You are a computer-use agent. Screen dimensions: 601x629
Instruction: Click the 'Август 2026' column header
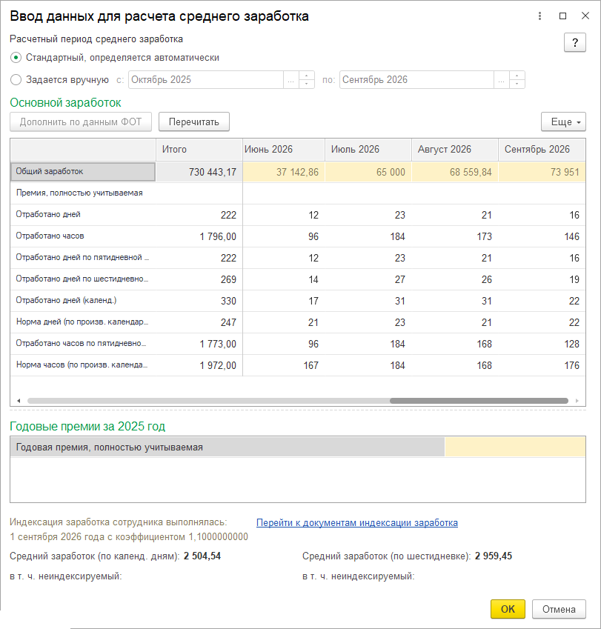click(455, 150)
